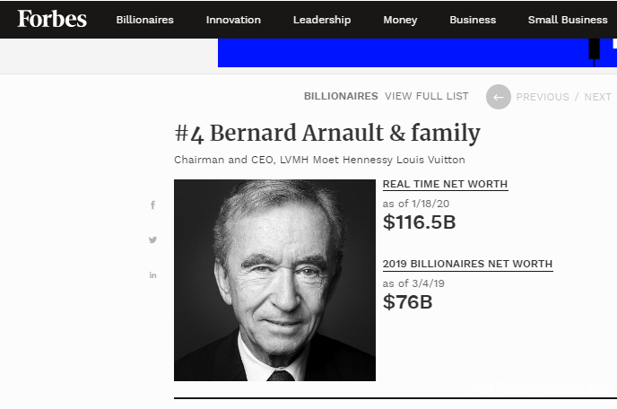
Task: Go to the PREVIOUS billionaire text link
Action: tap(543, 97)
